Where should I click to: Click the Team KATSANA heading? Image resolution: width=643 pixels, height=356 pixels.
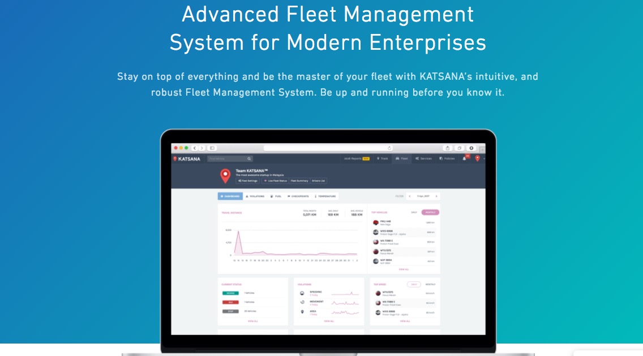(252, 170)
